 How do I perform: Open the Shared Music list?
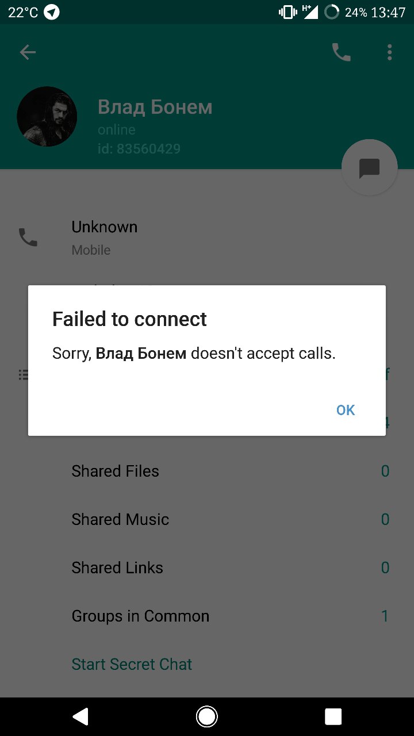click(x=207, y=519)
